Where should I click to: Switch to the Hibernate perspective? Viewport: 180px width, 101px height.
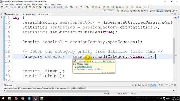click(135, 11)
